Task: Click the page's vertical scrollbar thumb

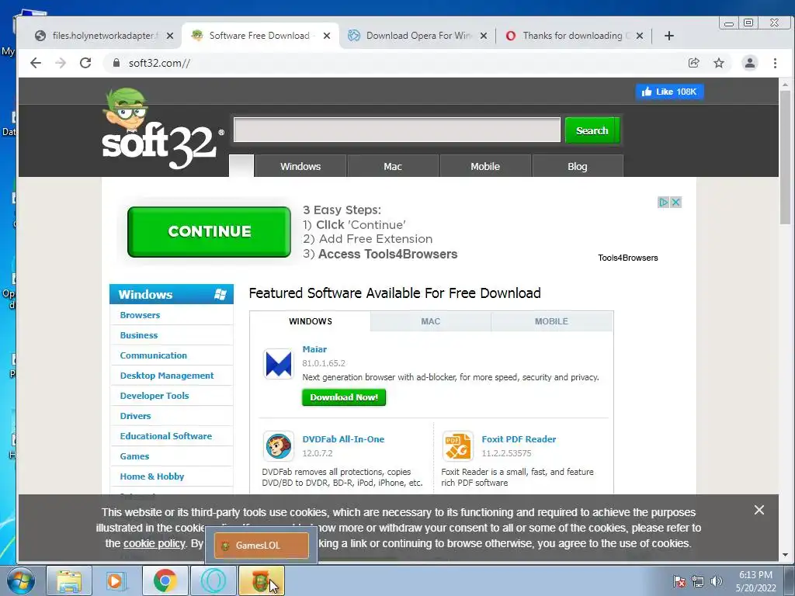Action: coord(786,158)
